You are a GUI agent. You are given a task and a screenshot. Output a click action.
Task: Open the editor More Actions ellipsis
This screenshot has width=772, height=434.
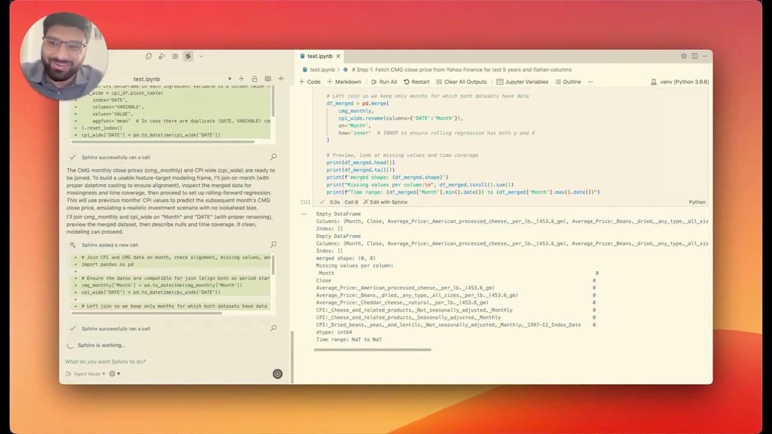pyautogui.click(x=705, y=56)
